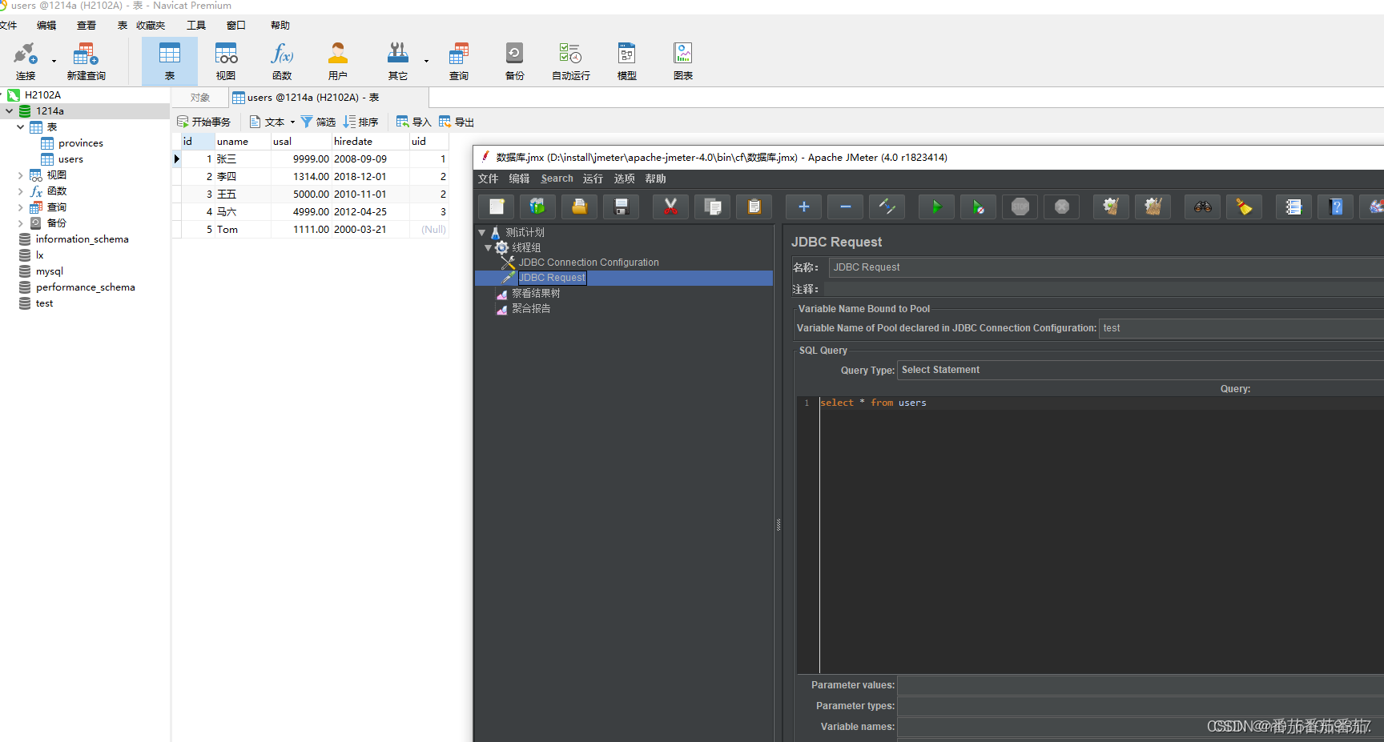Collapse the 1214a database node
Image resolution: width=1384 pixels, height=742 pixels.
10,111
